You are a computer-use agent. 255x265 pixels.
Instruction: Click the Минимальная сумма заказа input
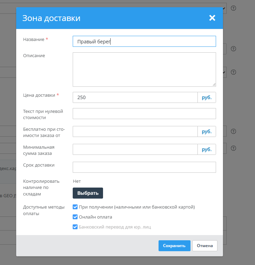tap(135, 149)
